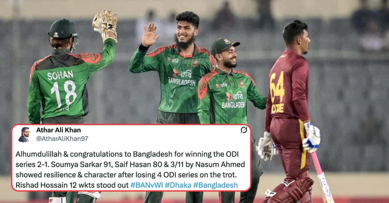Open the #BANvWI hashtag
Viewport: 389px width, 203px height.
(x=146, y=185)
